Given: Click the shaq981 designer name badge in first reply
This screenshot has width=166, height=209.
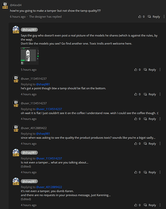Looking at the screenshot, I should [x=29, y=30].
